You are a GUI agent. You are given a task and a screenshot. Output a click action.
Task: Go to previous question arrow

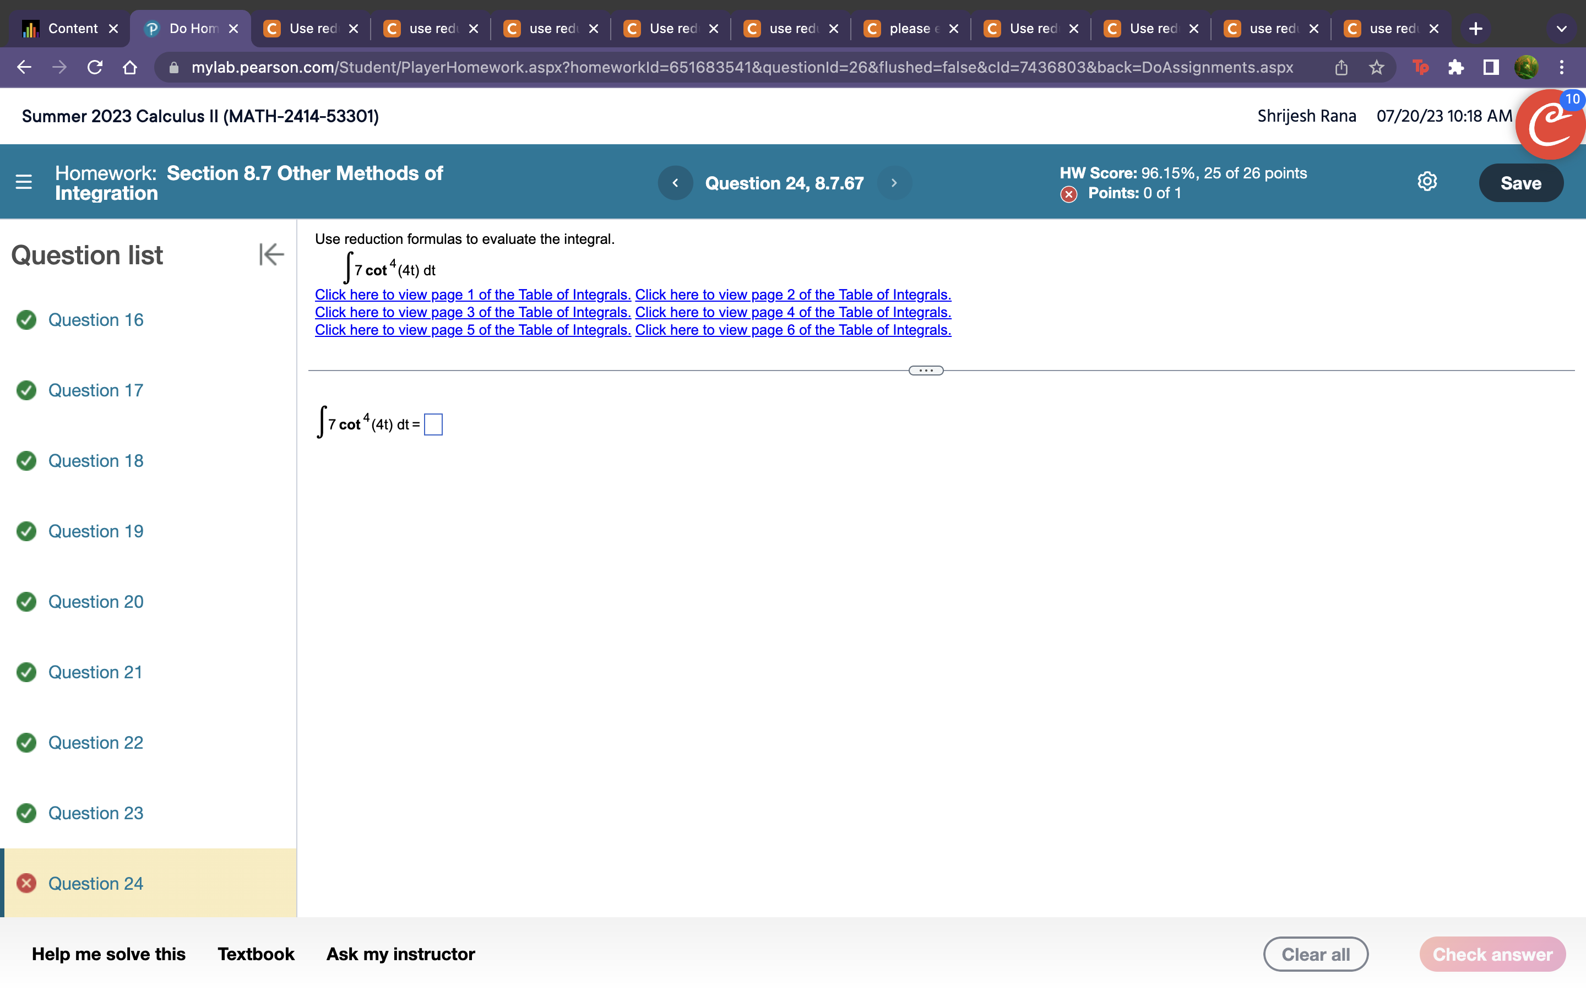675,183
